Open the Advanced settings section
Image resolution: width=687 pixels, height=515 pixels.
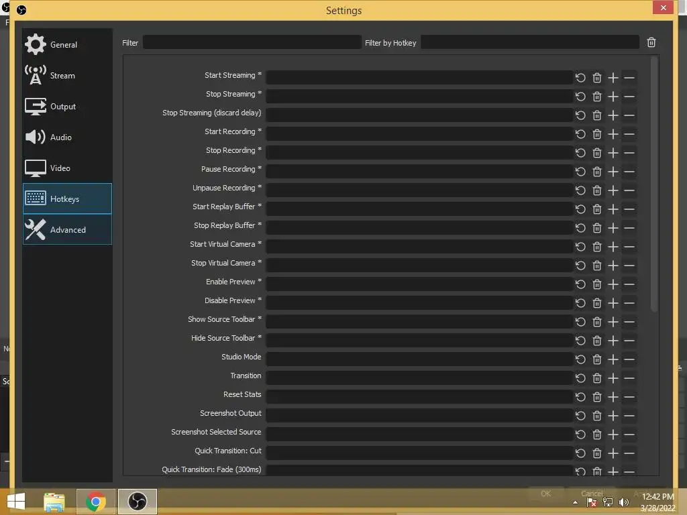(x=67, y=229)
